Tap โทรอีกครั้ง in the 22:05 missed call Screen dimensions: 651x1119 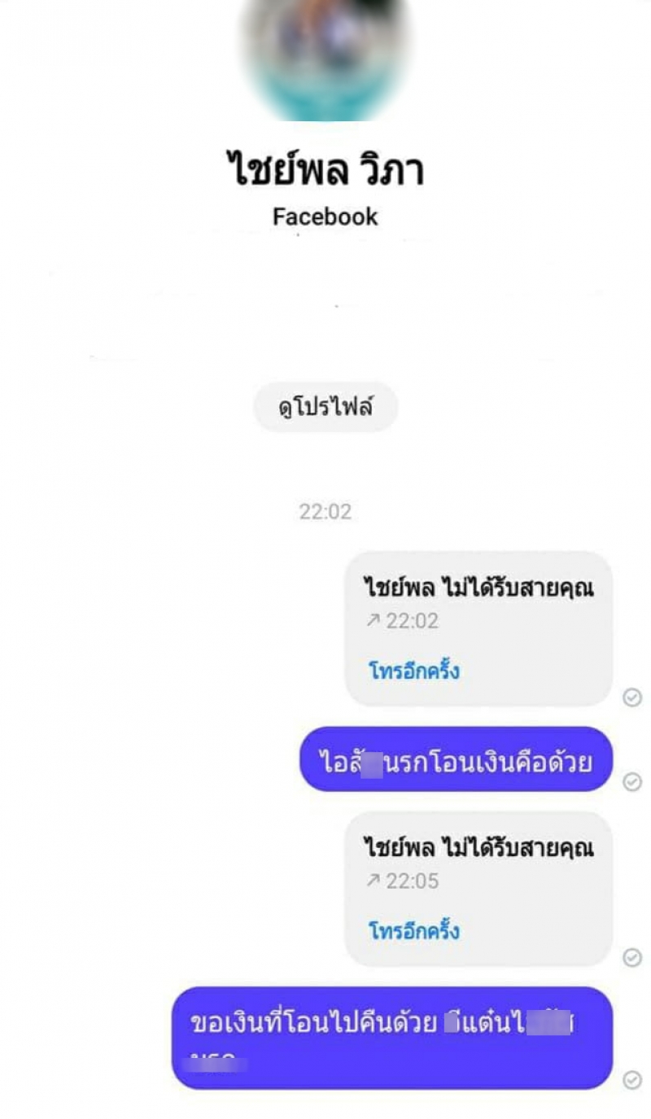pos(414,930)
